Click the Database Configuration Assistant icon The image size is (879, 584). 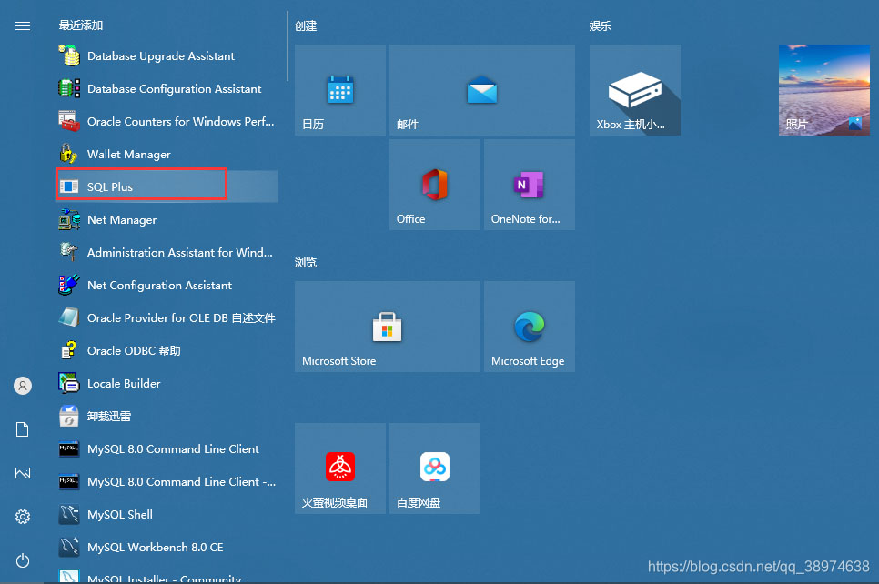coord(69,88)
